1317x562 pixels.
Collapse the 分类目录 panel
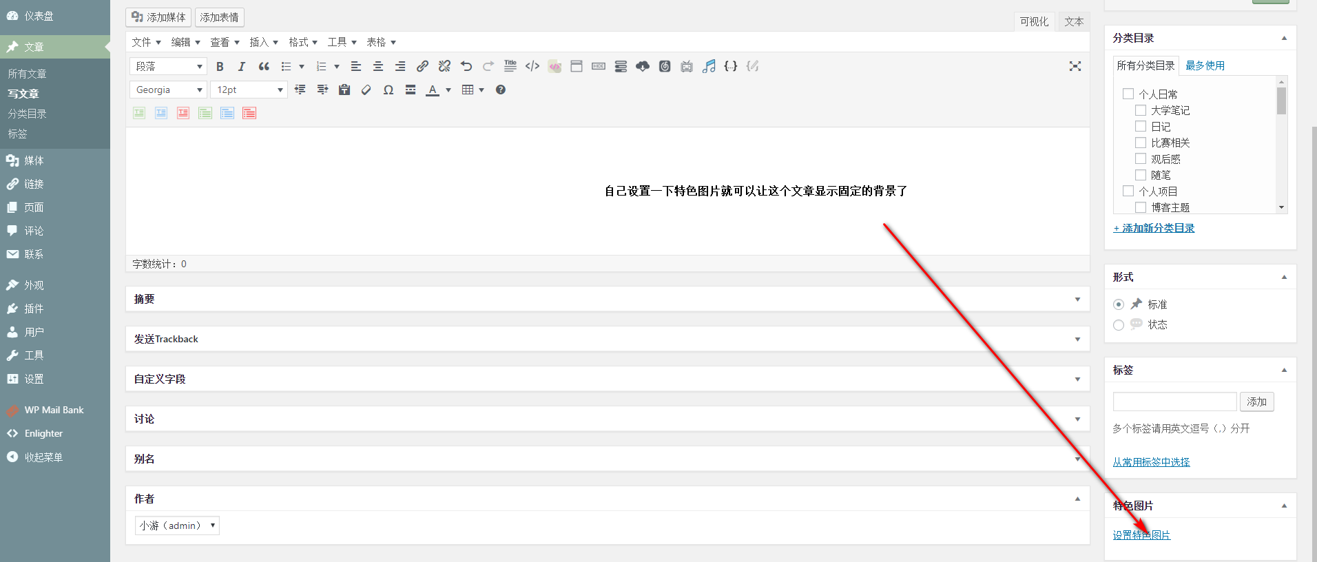pos(1284,38)
